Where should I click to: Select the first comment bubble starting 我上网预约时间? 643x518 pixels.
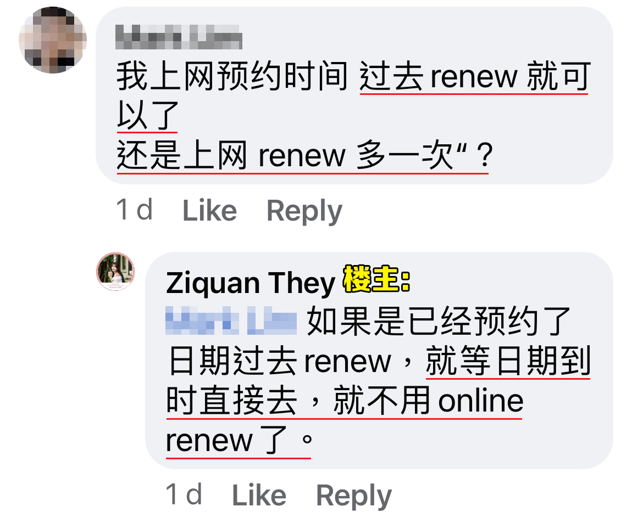coord(354,95)
